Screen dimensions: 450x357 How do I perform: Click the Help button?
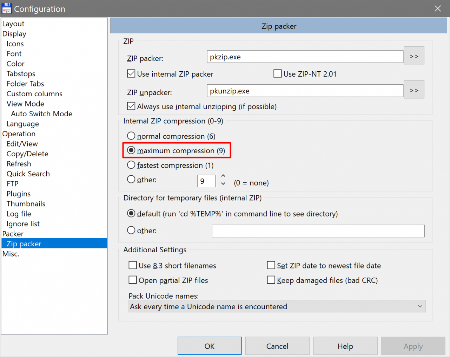tap(345, 346)
